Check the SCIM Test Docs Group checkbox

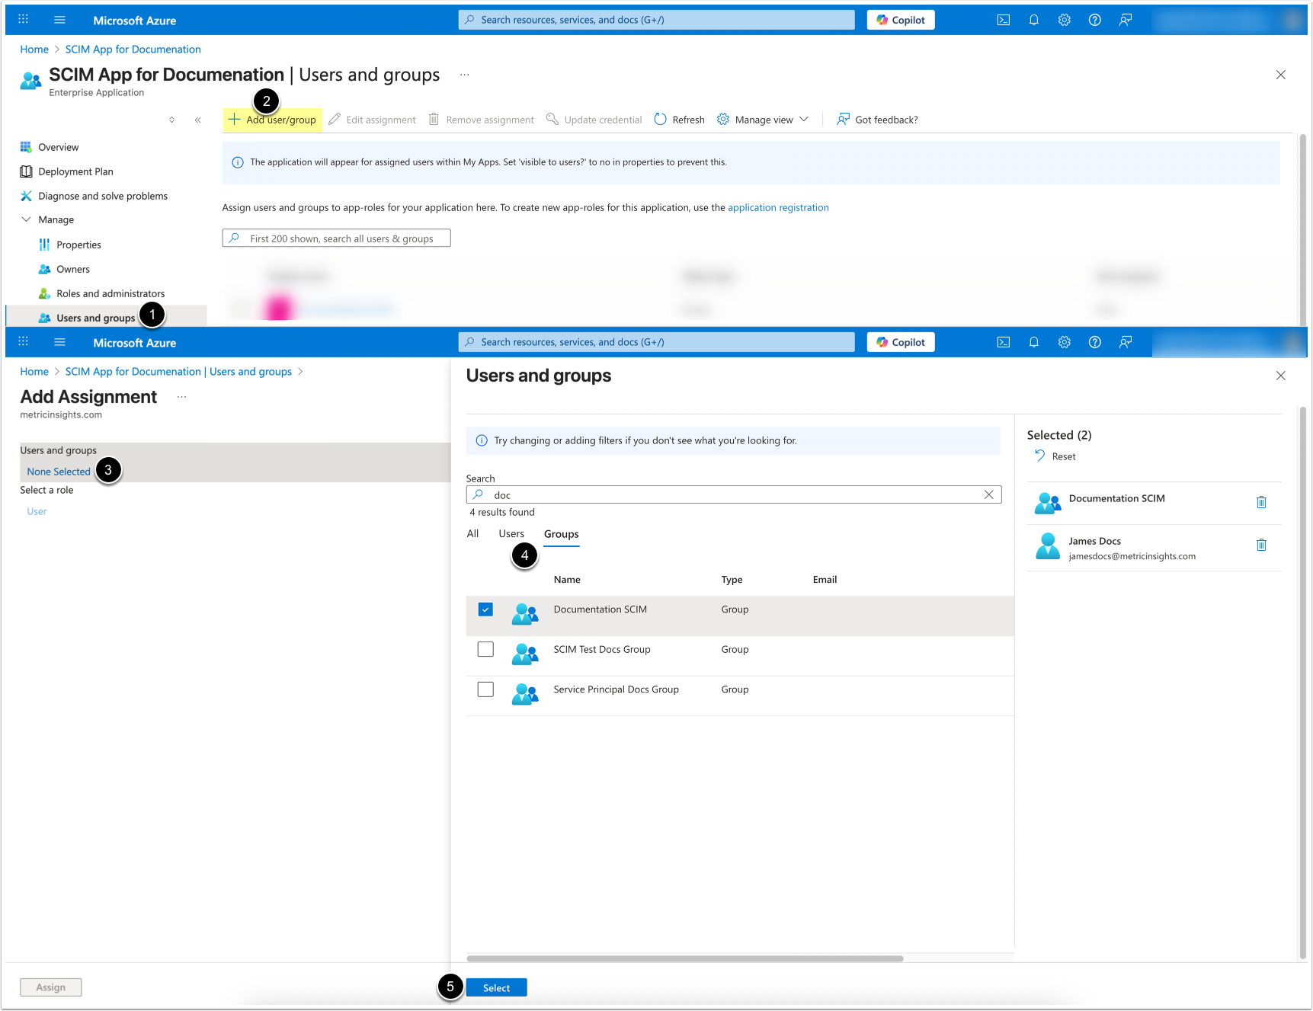click(x=485, y=649)
